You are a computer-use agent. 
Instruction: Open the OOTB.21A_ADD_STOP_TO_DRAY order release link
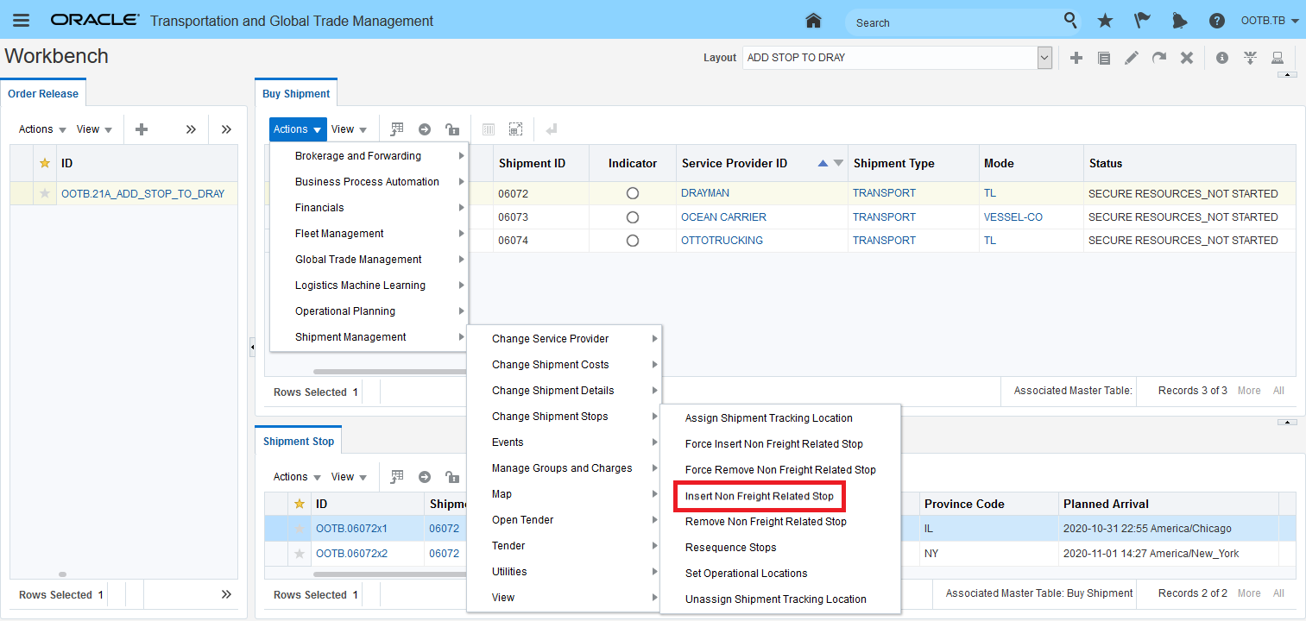click(x=142, y=194)
